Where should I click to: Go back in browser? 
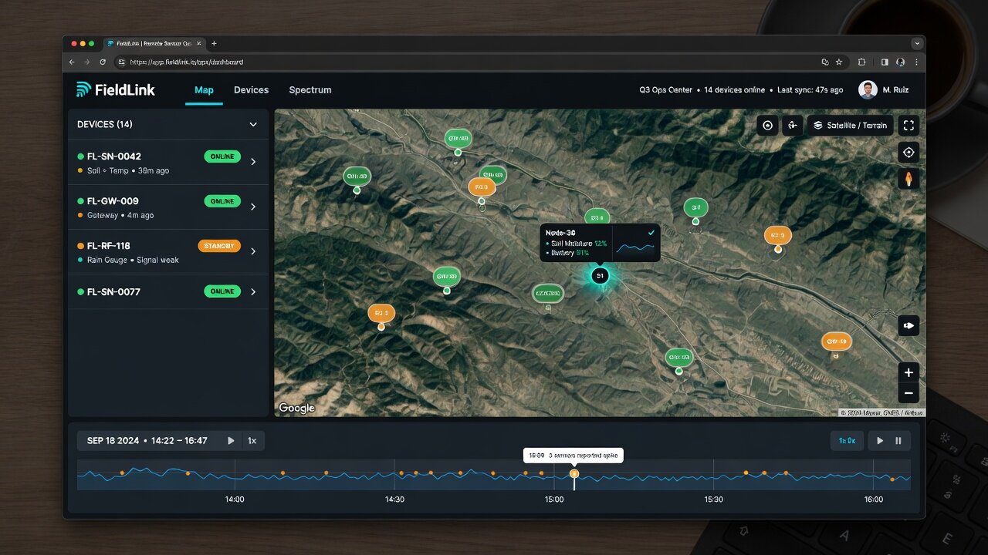[x=73, y=62]
